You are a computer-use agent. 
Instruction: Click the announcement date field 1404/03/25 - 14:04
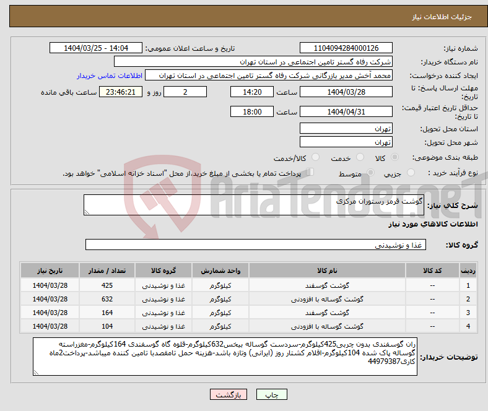(x=96, y=48)
